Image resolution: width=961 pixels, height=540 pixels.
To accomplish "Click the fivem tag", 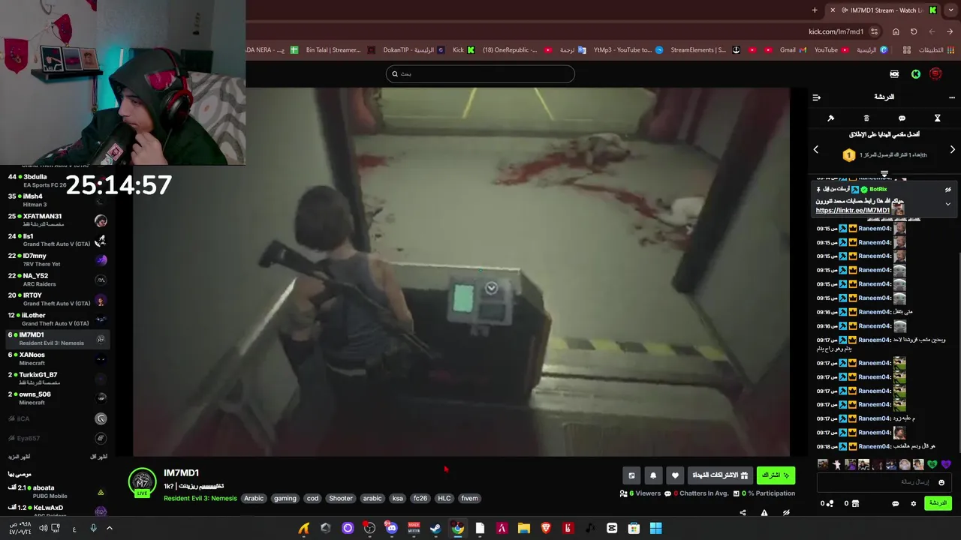I will pyautogui.click(x=469, y=498).
